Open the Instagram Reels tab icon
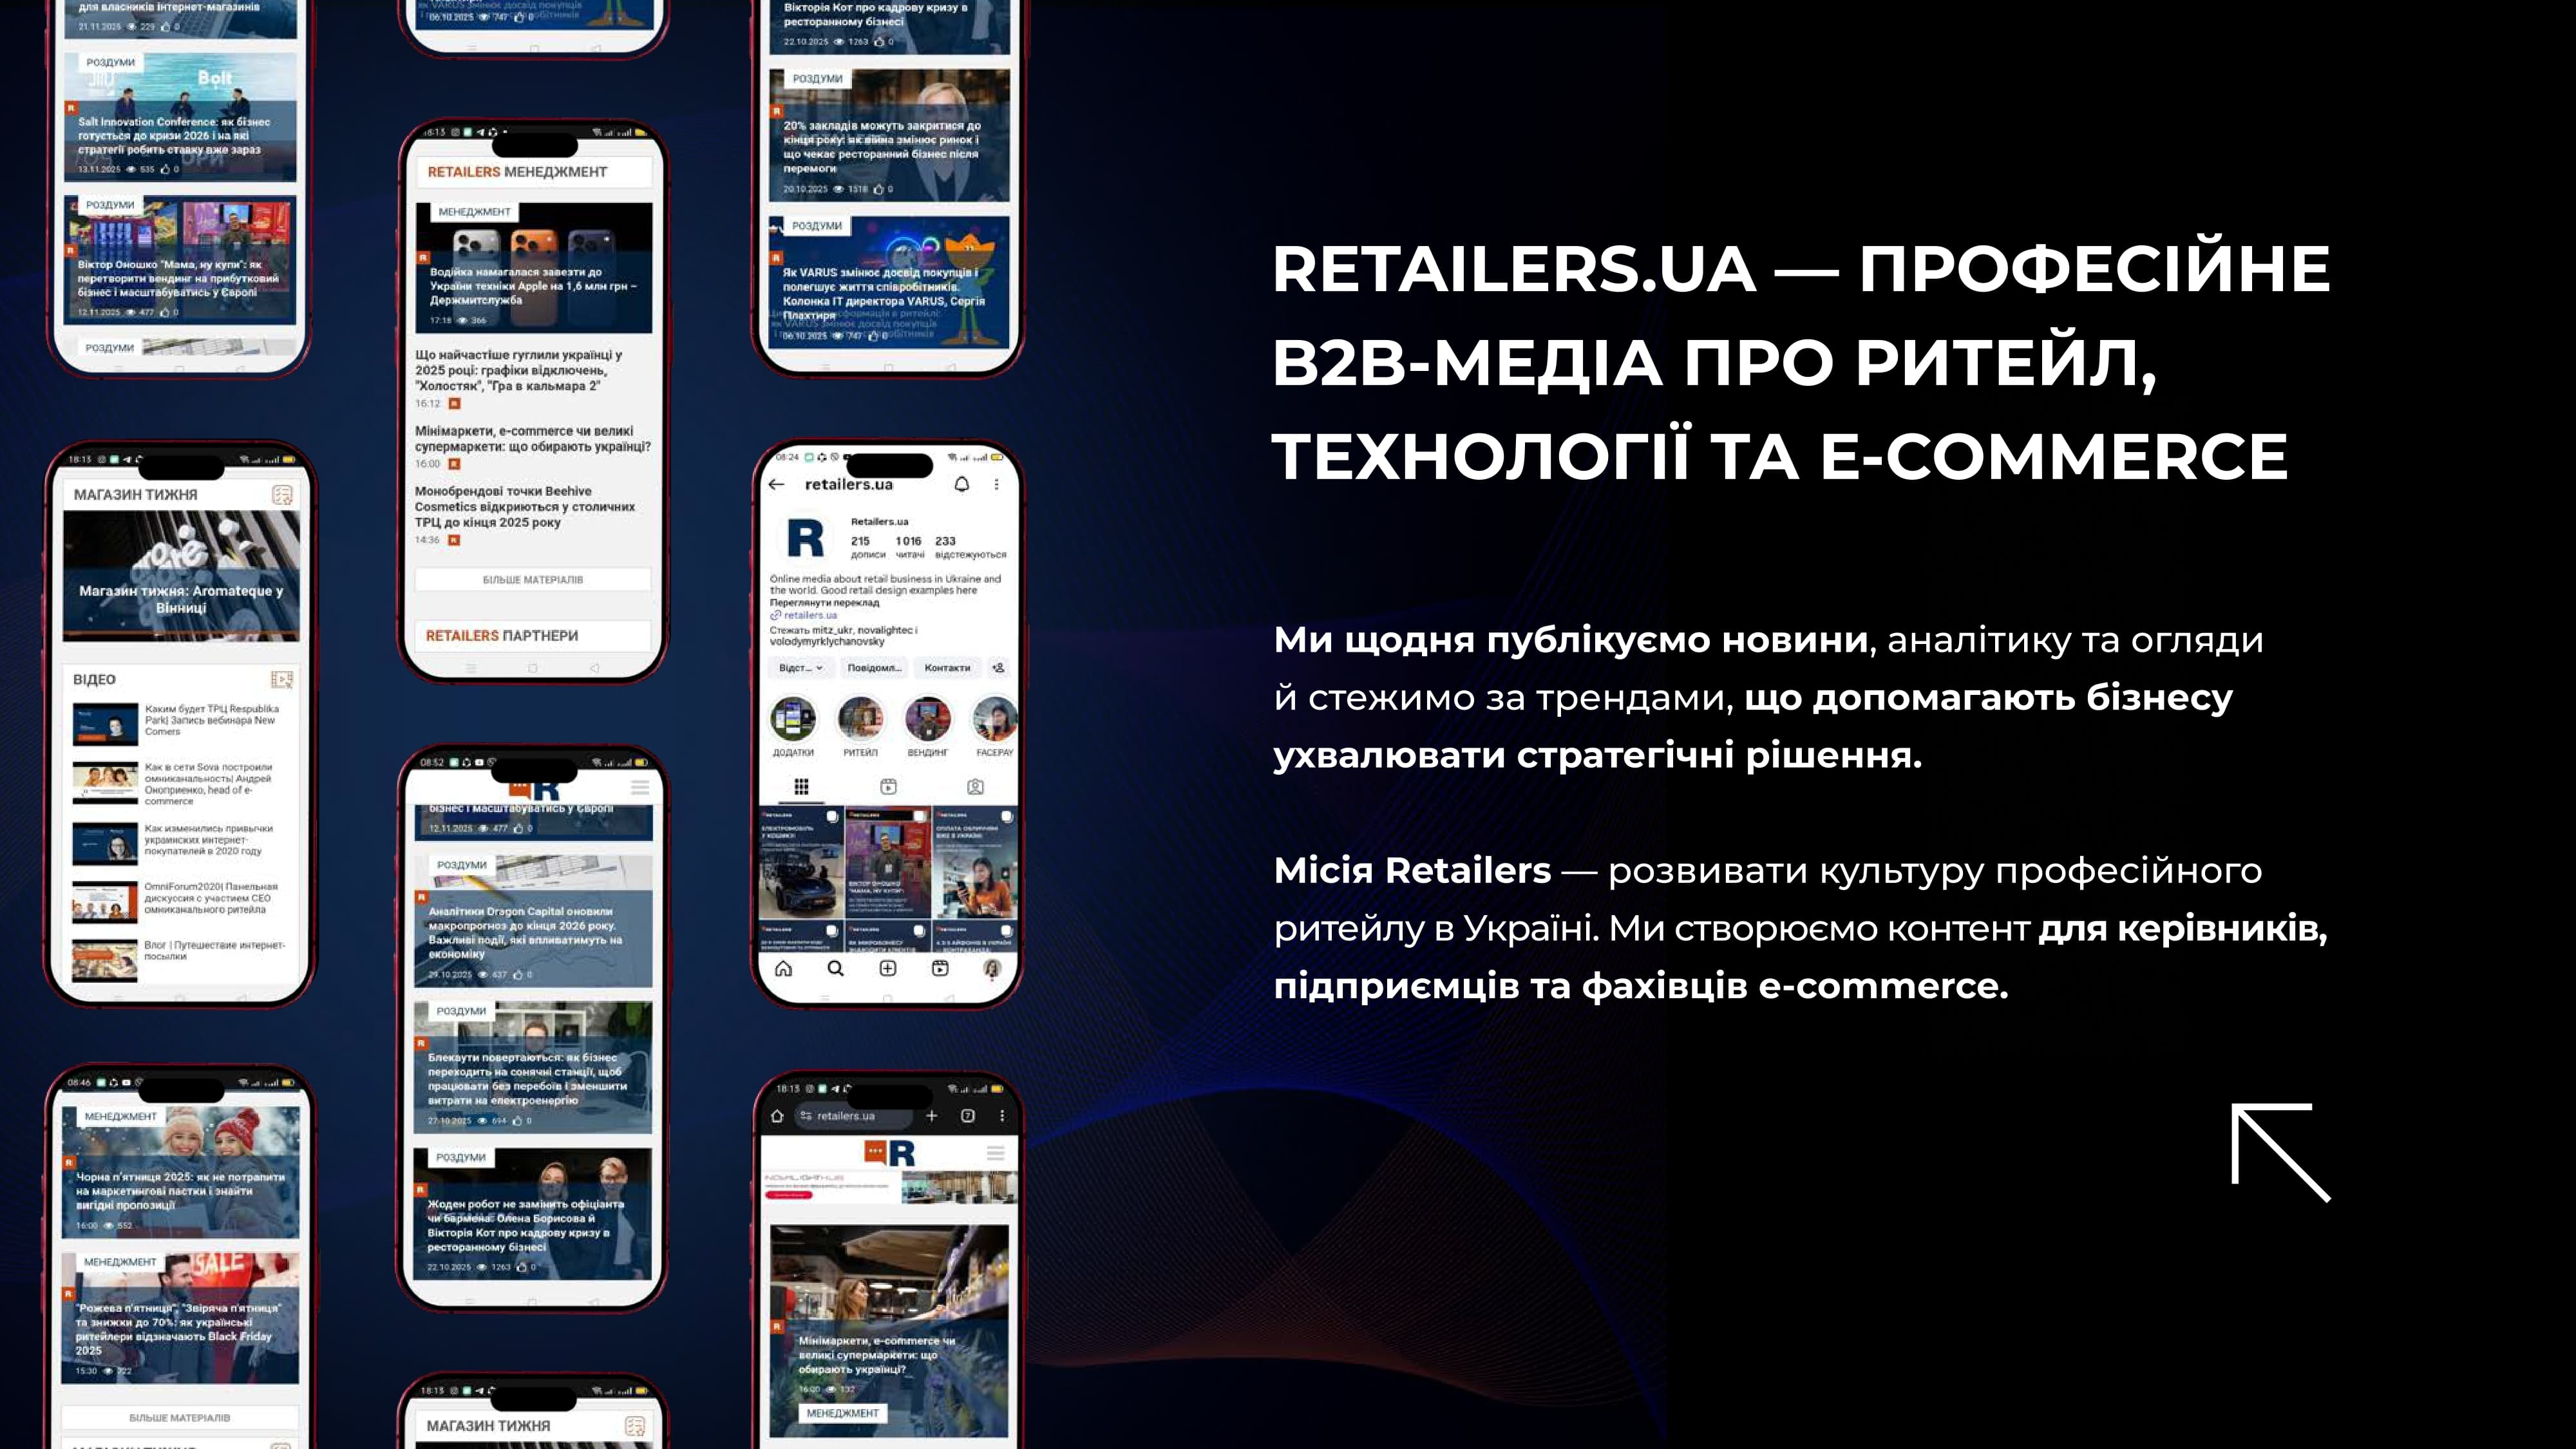This screenshot has width=2576, height=1449. click(x=888, y=787)
